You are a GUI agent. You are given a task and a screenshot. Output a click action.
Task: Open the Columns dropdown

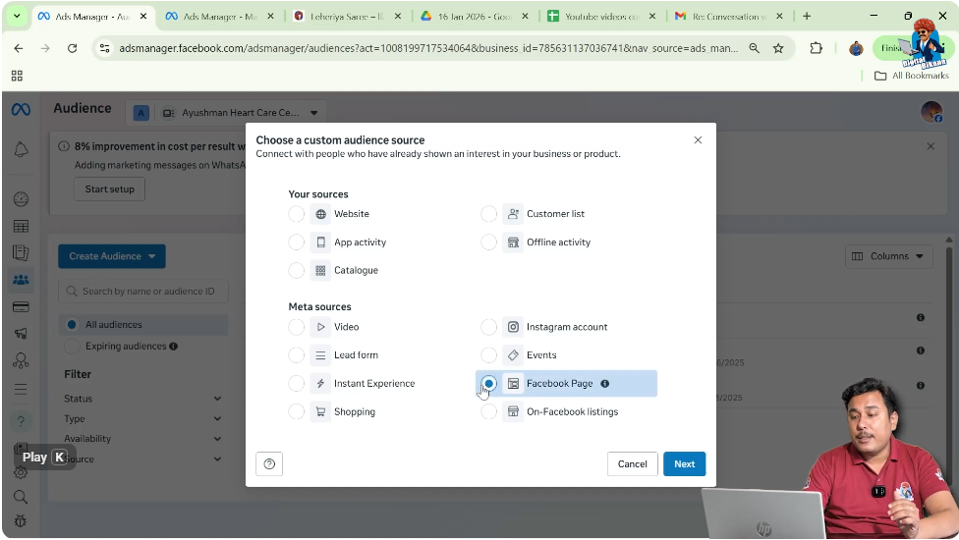coord(888,256)
